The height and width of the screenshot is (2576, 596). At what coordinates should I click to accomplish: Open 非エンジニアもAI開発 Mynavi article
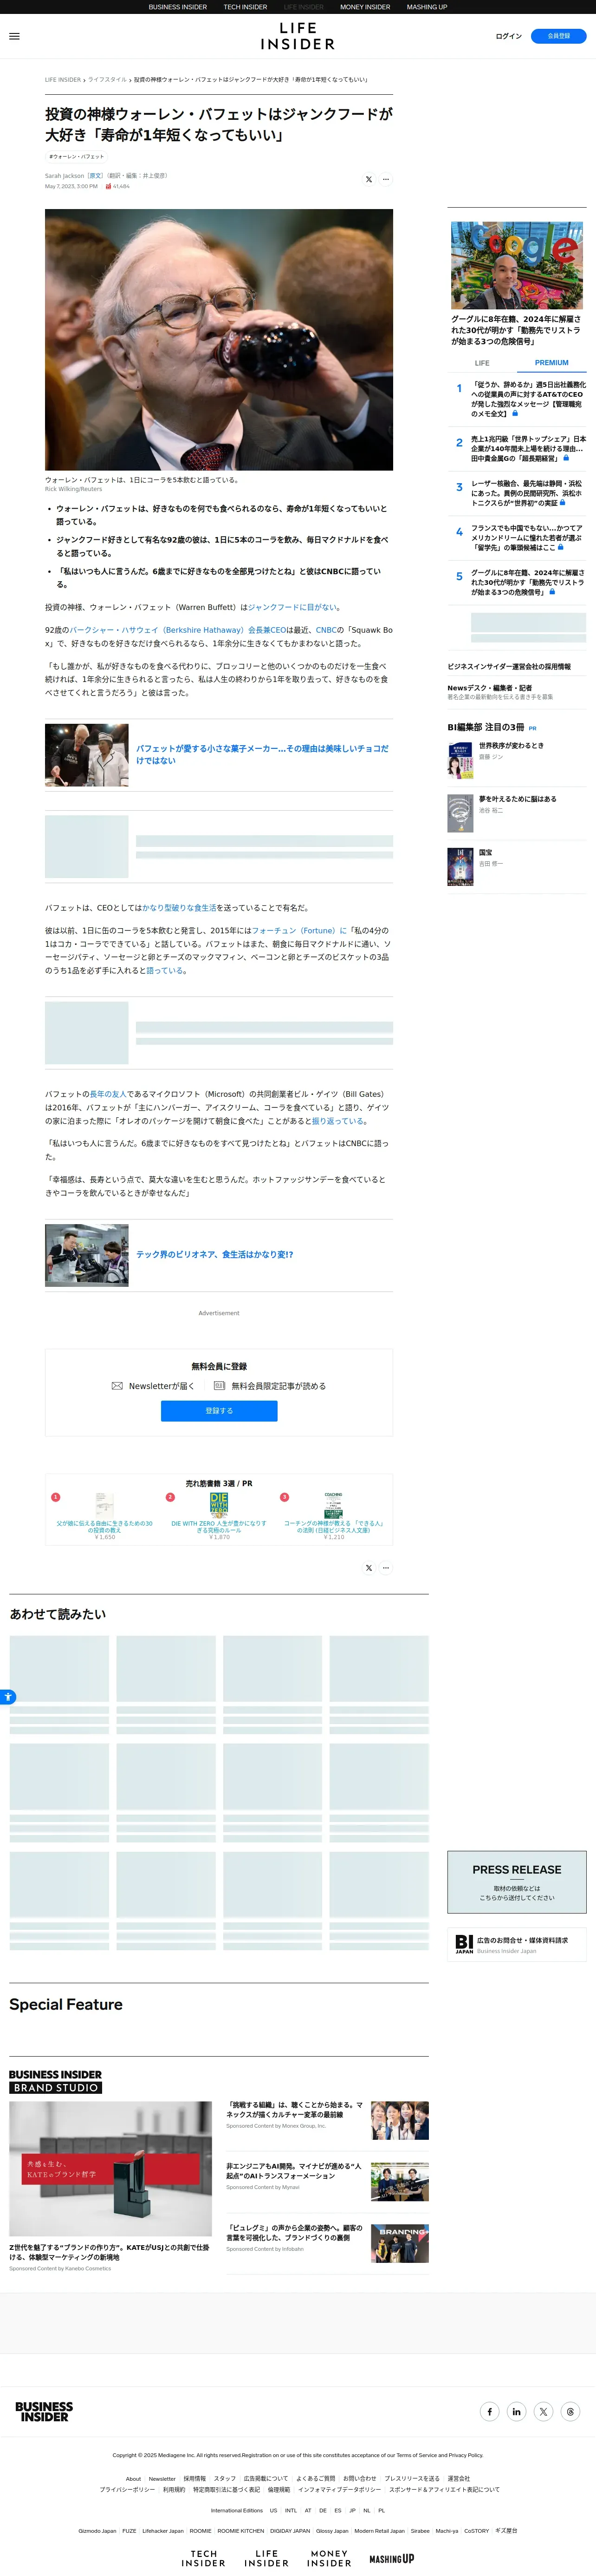(x=327, y=2182)
